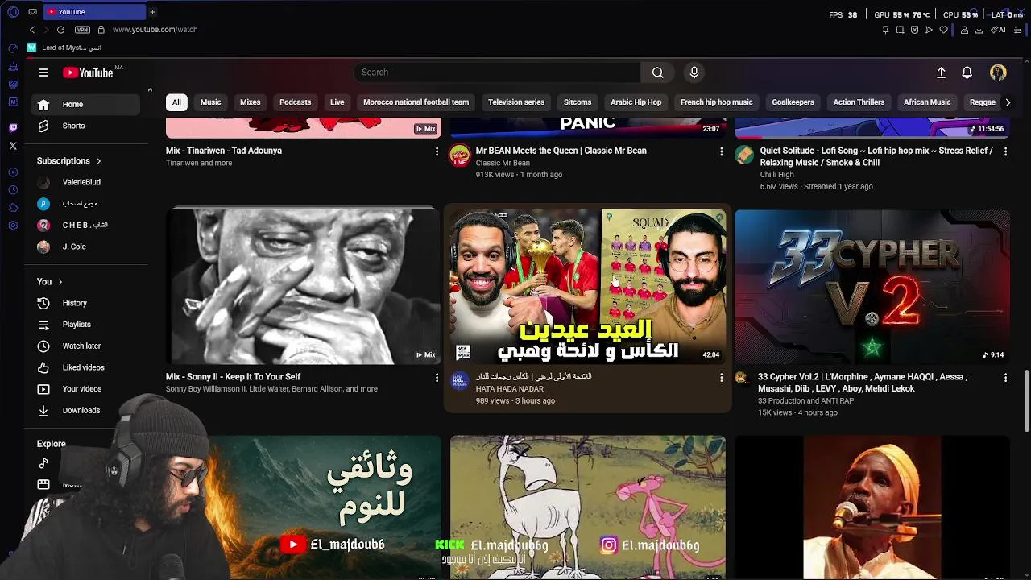Click the "33 Cypher Vol.2 | L'Morphine" video title
The height and width of the screenshot is (580, 1031).
863,383
